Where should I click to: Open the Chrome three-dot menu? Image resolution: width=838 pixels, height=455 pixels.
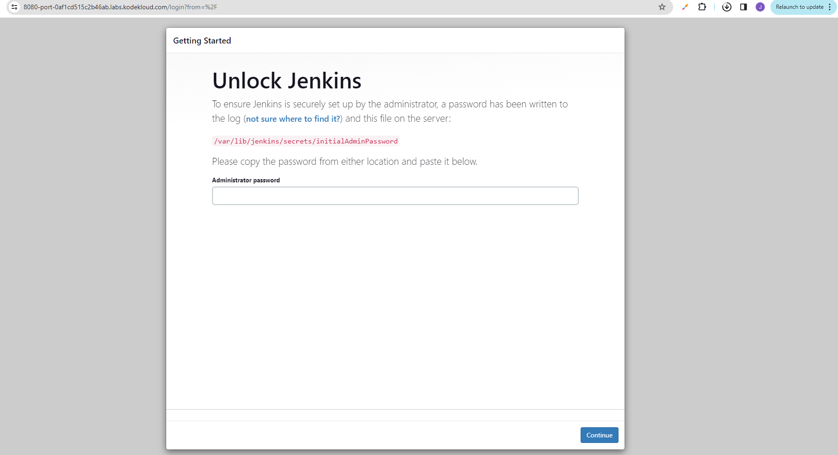pos(830,7)
